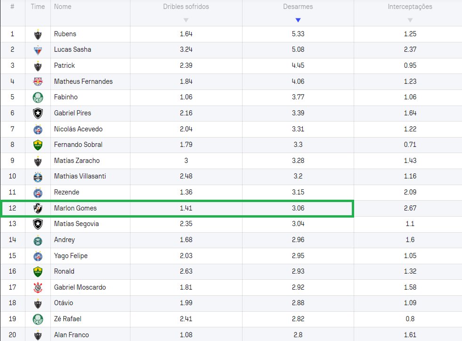The image size is (462, 341).
Task: Click the # ranking column header
Action: point(12,7)
